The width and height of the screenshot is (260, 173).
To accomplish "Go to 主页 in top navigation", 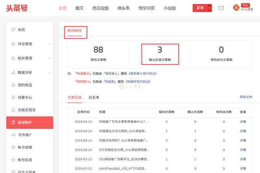I will (63, 8).
